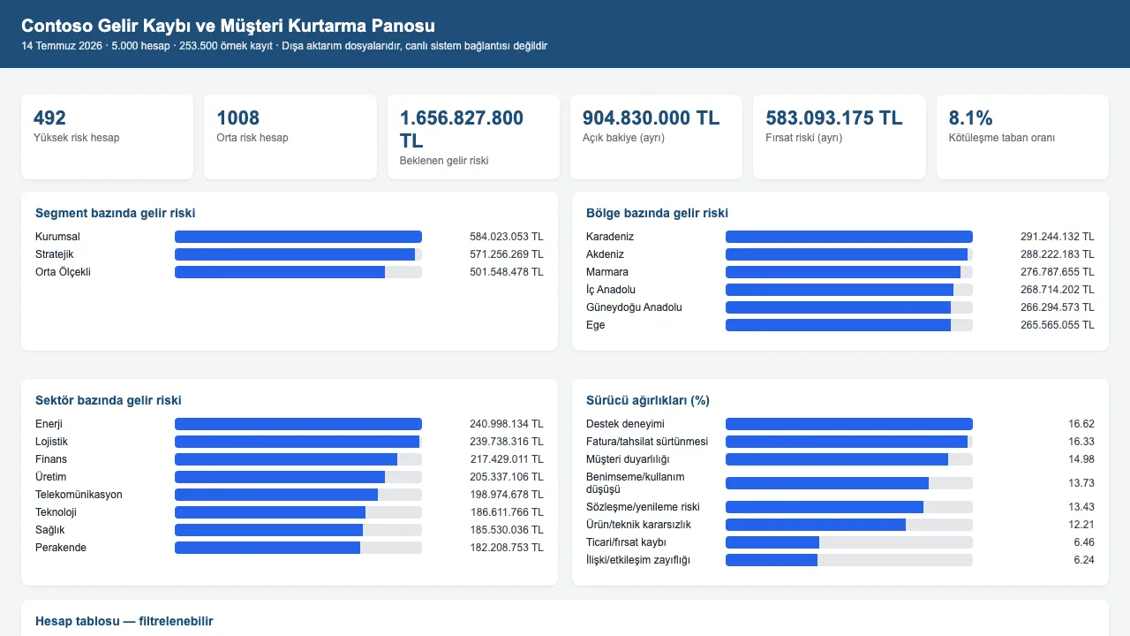Click the 291.244.132 TL region value

1058,237
